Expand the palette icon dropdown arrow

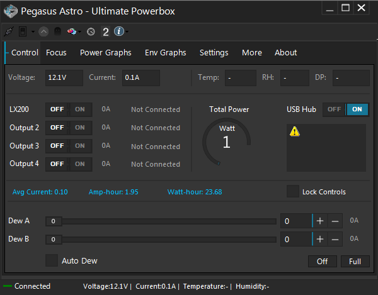[79, 31]
